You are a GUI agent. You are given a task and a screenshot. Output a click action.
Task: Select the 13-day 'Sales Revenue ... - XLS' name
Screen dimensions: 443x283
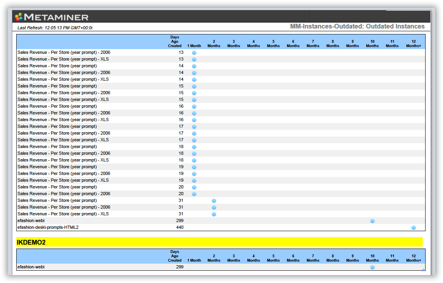click(x=63, y=59)
